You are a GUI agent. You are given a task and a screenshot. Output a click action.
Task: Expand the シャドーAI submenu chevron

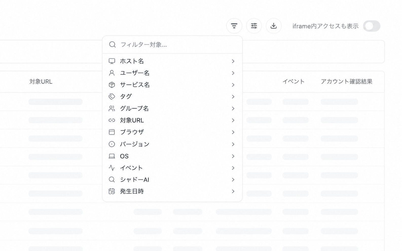233,180
